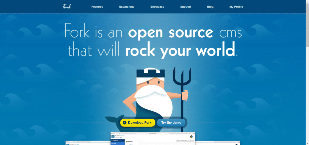The width and height of the screenshot is (309, 145).
Task: Click the yellow Download Fork button
Action: (x=138, y=123)
